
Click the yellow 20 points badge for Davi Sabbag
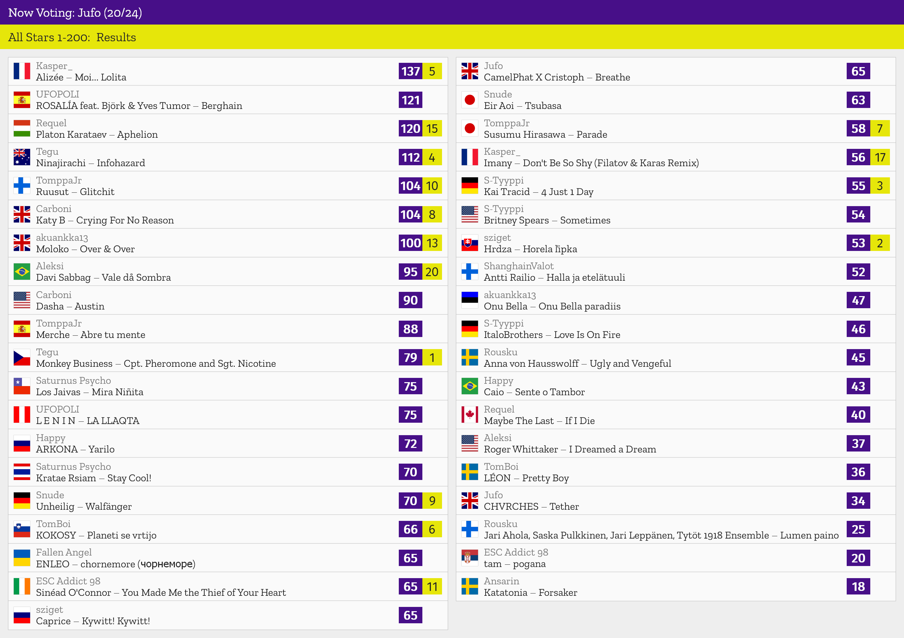click(x=432, y=272)
